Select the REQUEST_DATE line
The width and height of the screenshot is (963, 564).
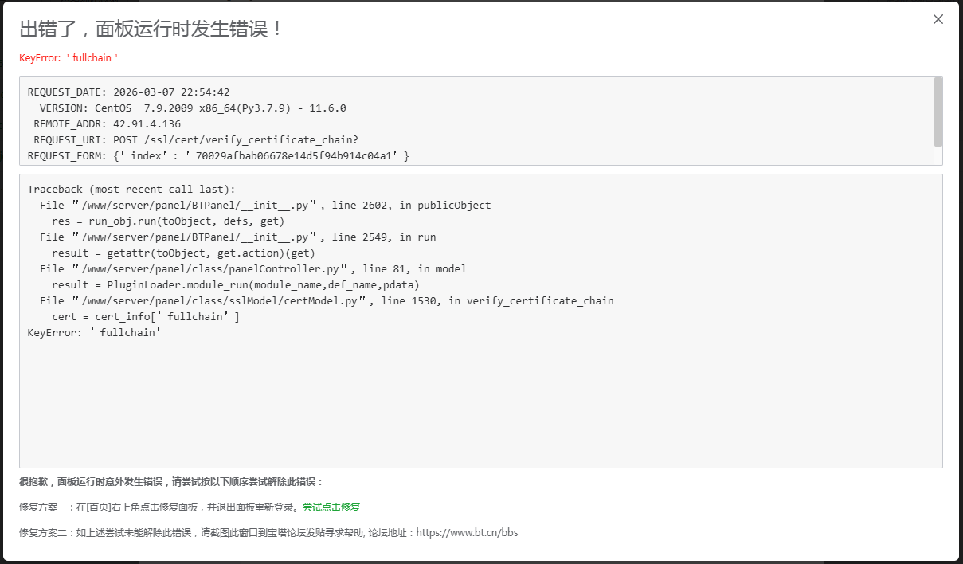[129, 92]
